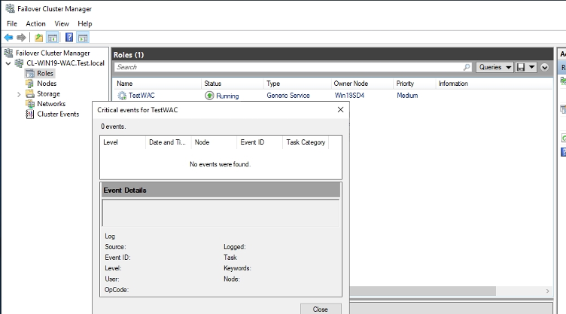
Task: Select Cluster Events in the tree
Action: [58, 114]
